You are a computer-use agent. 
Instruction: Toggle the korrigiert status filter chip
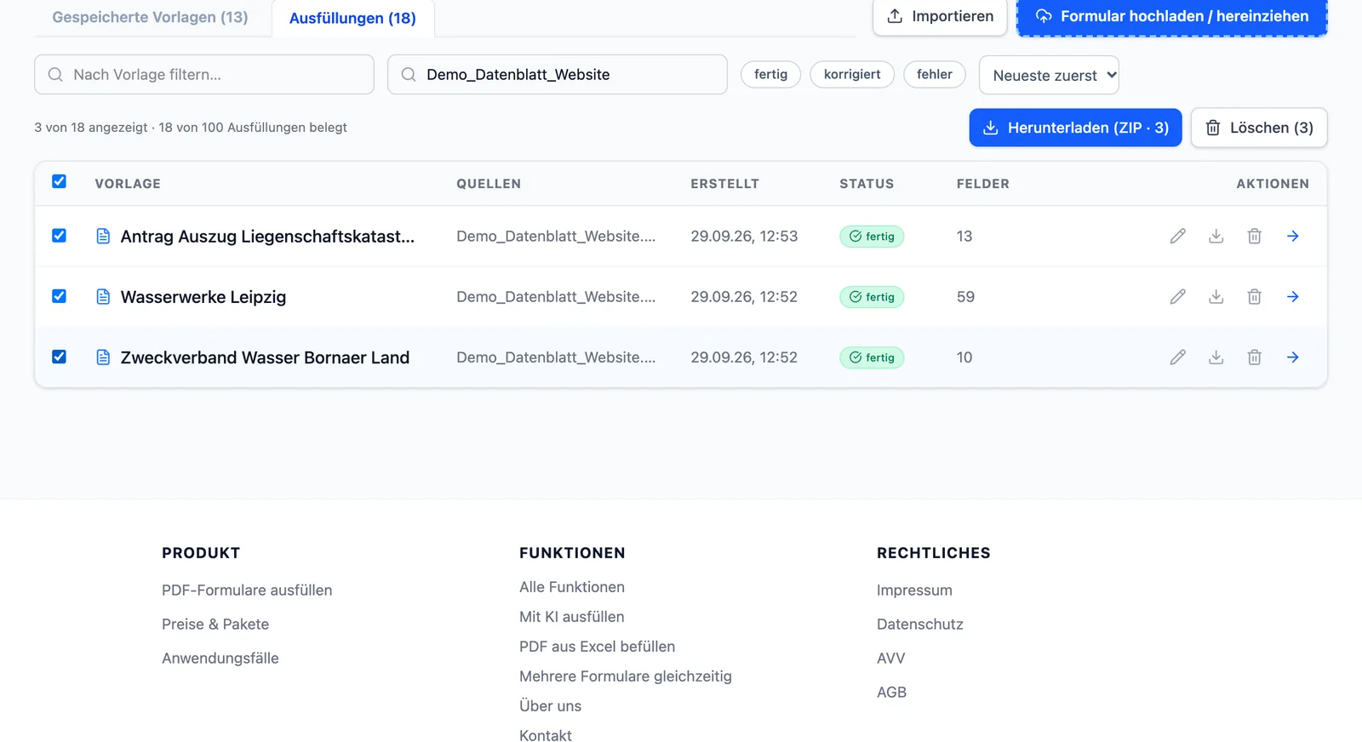[x=852, y=75]
